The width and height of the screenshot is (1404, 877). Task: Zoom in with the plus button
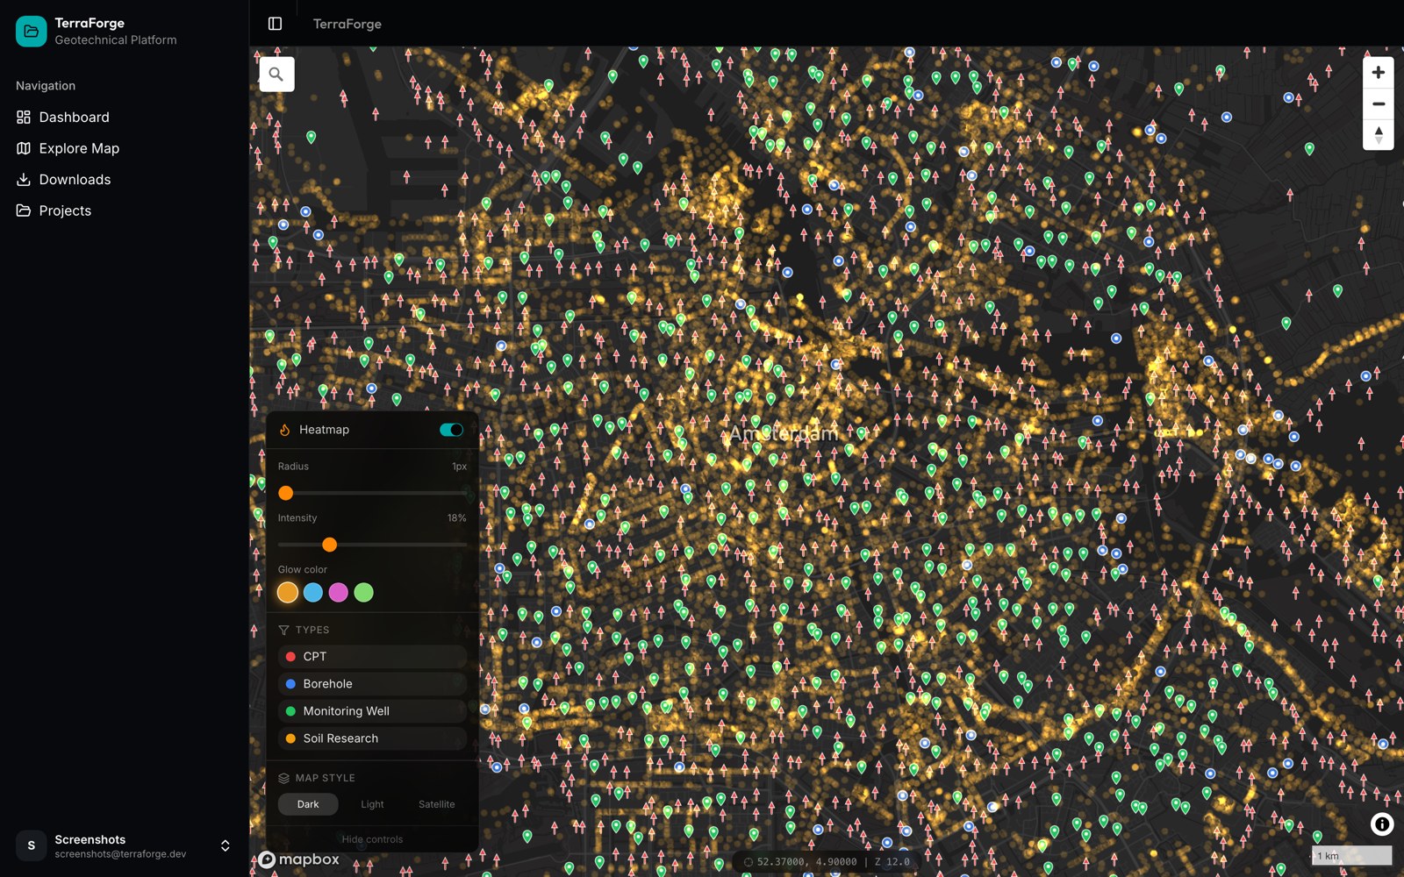coord(1379,73)
